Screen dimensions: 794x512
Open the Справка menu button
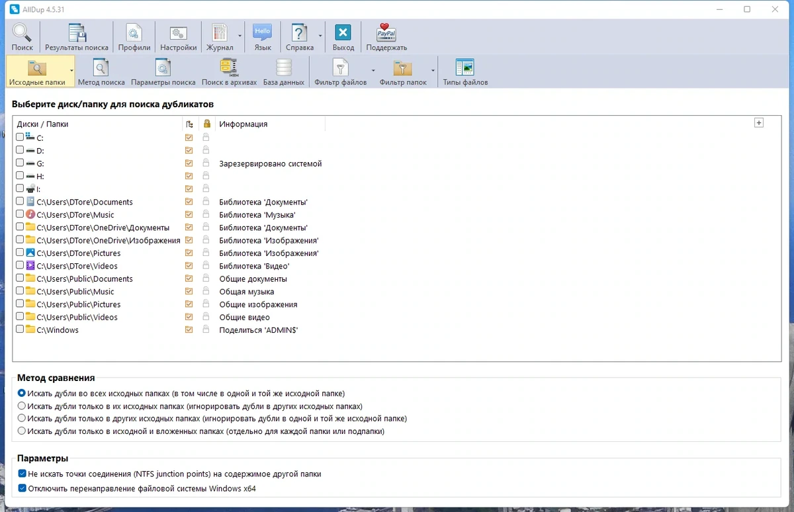tap(300, 37)
